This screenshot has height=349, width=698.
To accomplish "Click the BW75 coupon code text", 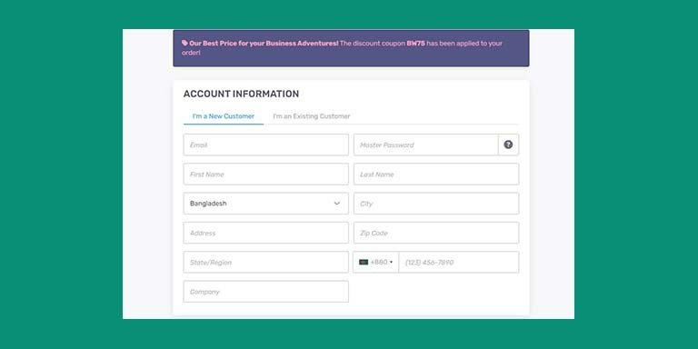I will click(415, 44).
